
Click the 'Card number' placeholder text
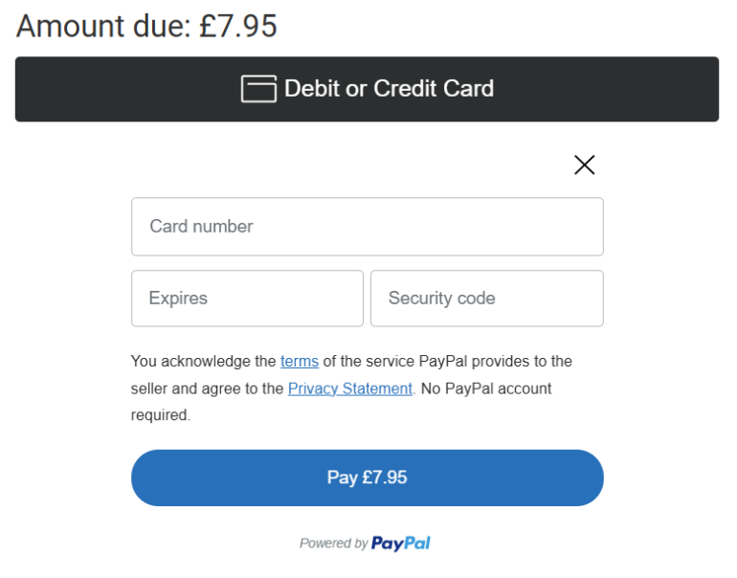click(x=202, y=227)
